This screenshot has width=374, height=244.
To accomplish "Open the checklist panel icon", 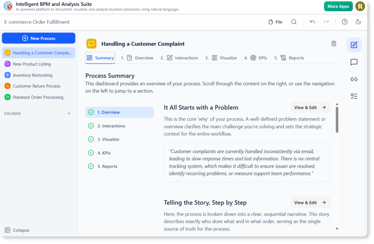I will pos(354,96).
